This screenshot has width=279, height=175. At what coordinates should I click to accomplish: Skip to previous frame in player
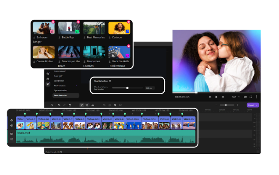pos(210,97)
